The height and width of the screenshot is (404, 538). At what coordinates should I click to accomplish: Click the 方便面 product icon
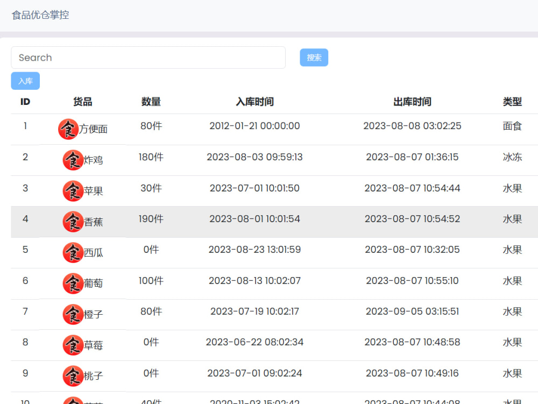tap(68, 129)
